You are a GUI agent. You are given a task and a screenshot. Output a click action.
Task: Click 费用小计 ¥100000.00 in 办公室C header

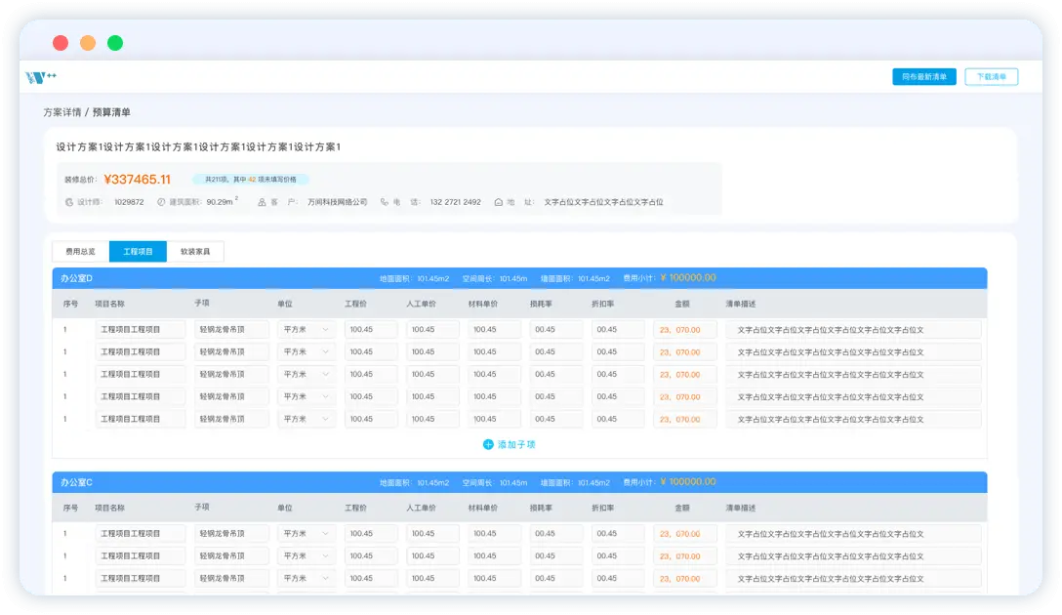[670, 481]
